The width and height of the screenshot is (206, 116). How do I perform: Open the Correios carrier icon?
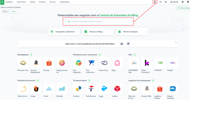click(x=78, y=89)
